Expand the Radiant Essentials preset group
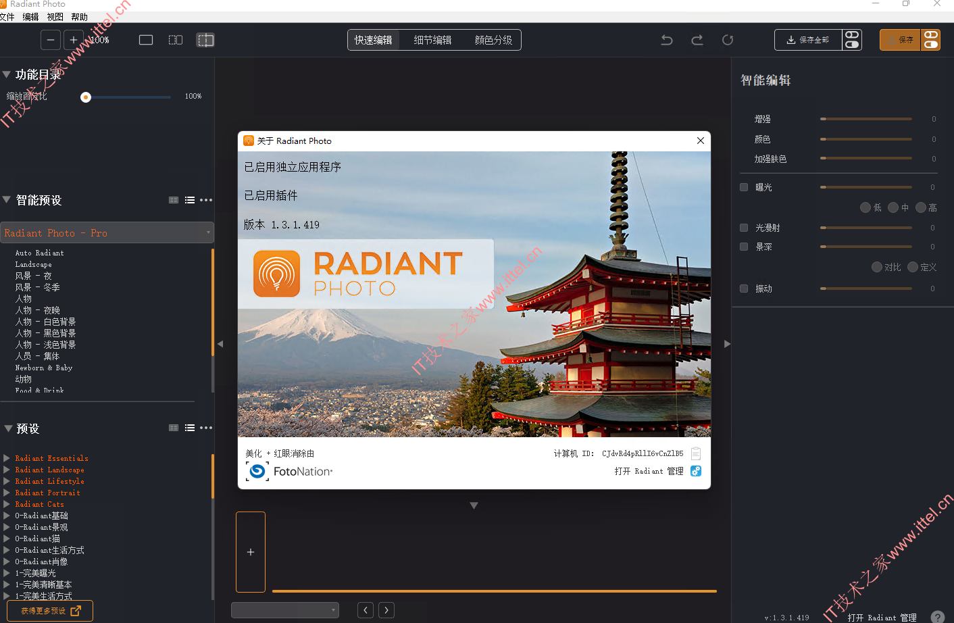Viewport: 954px width, 623px height. click(x=6, y=458)
